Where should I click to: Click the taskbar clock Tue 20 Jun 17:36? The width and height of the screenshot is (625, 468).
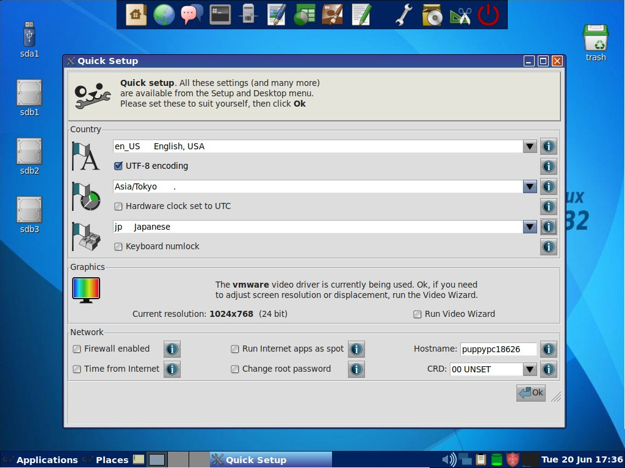pos(582,459)
